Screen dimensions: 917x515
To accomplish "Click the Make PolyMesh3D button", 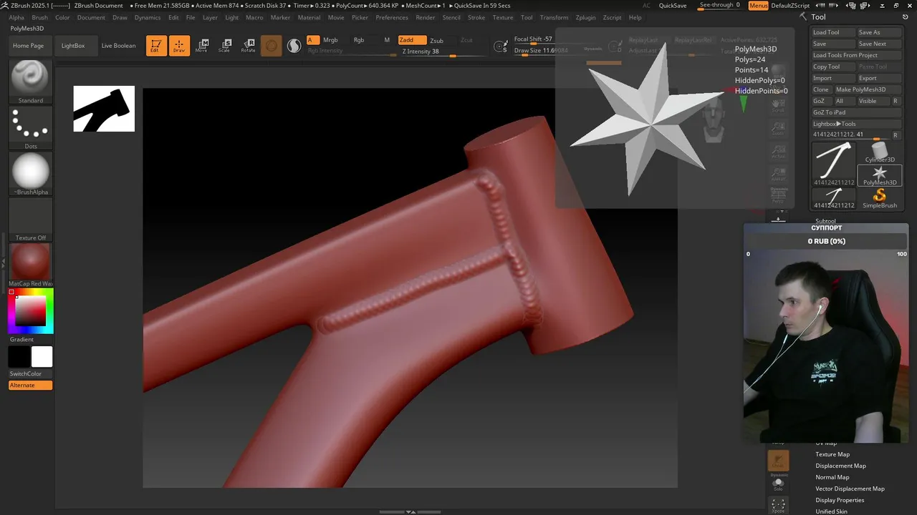I will (868, 89).
